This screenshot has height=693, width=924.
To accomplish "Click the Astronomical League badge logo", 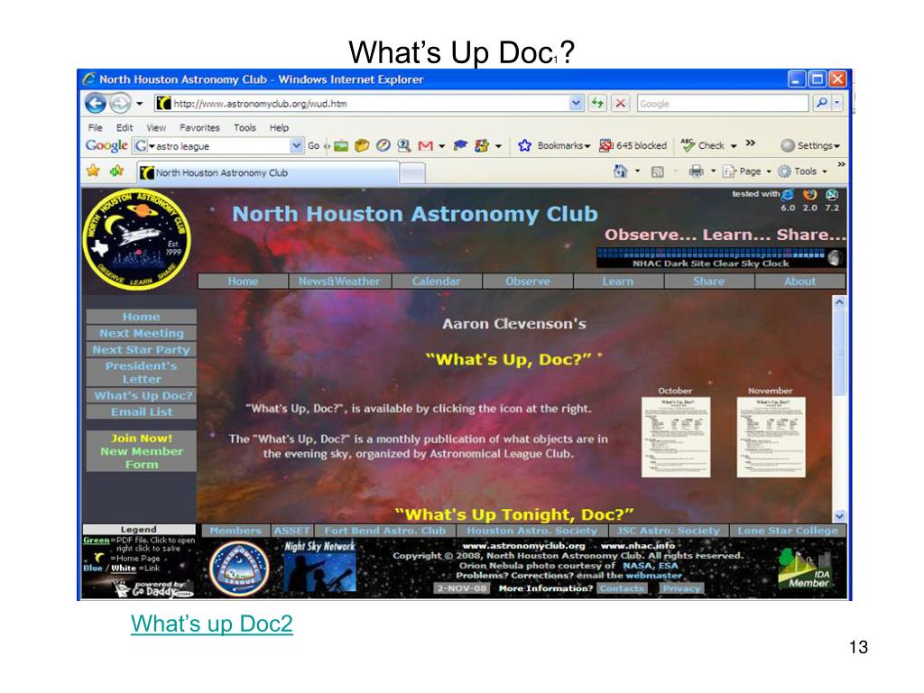I will click(x=238, y=568).
